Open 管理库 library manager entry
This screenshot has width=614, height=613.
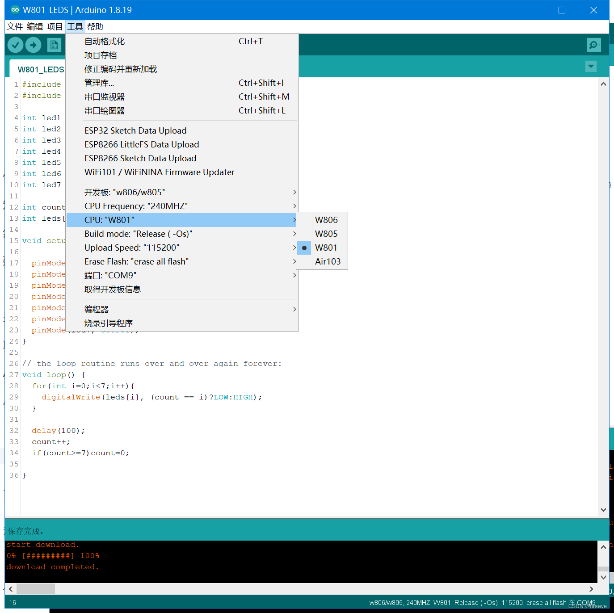coord(99,83)
